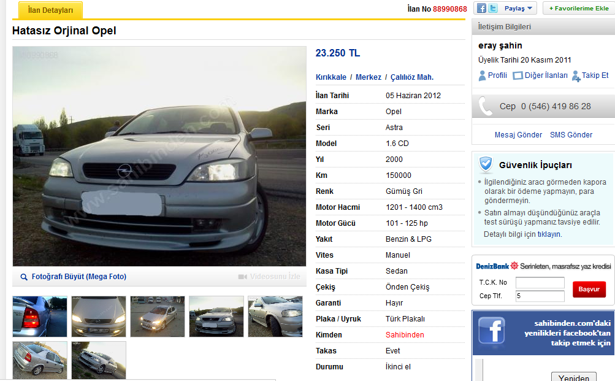This screenshot has width=615, height=381.
Task: Open the Kırıkkale location link
Action: pyautogui.click(x=331, y=77)
